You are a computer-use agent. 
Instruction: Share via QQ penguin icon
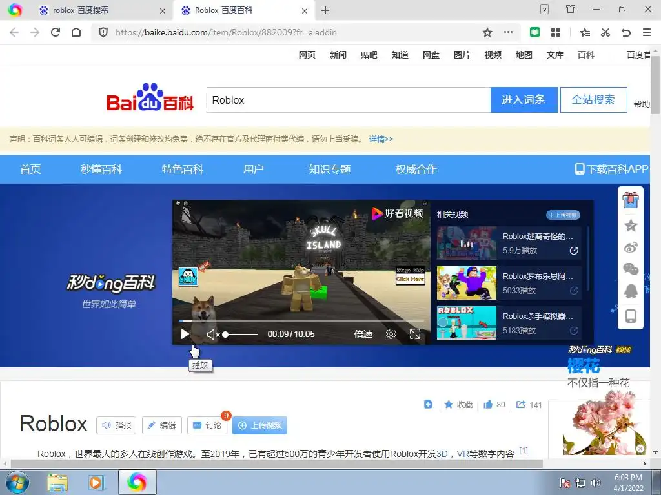pyautogui.click(x=631, y=291)
